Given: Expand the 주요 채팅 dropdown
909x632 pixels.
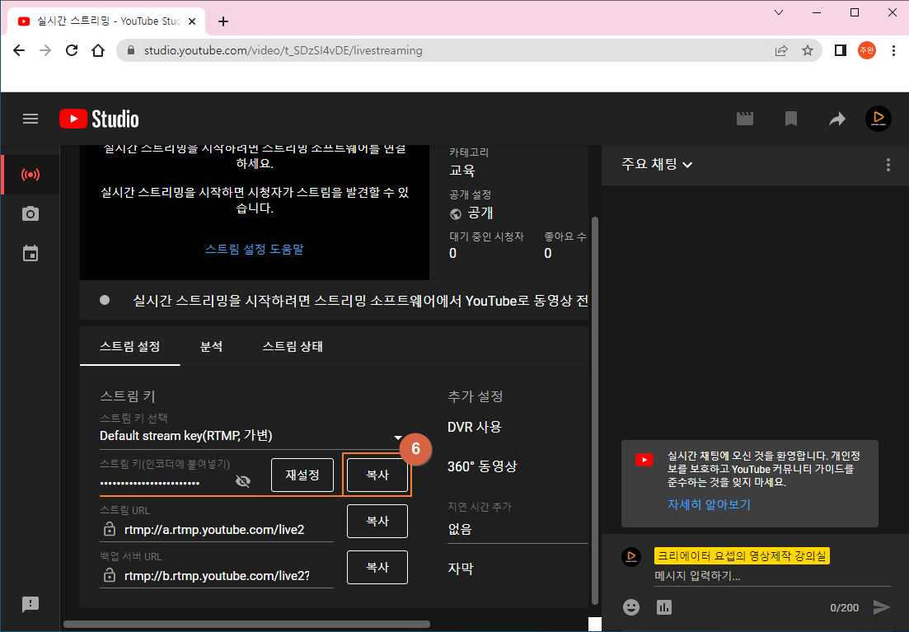Looking at the screenshot, I should pyautogui.click(x=657, y=164).
